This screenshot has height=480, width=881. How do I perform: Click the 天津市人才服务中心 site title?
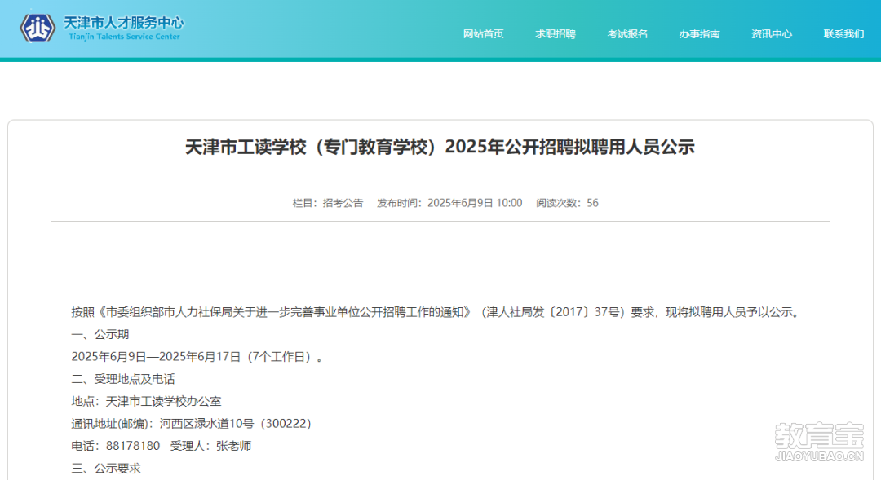click(124, 23)
